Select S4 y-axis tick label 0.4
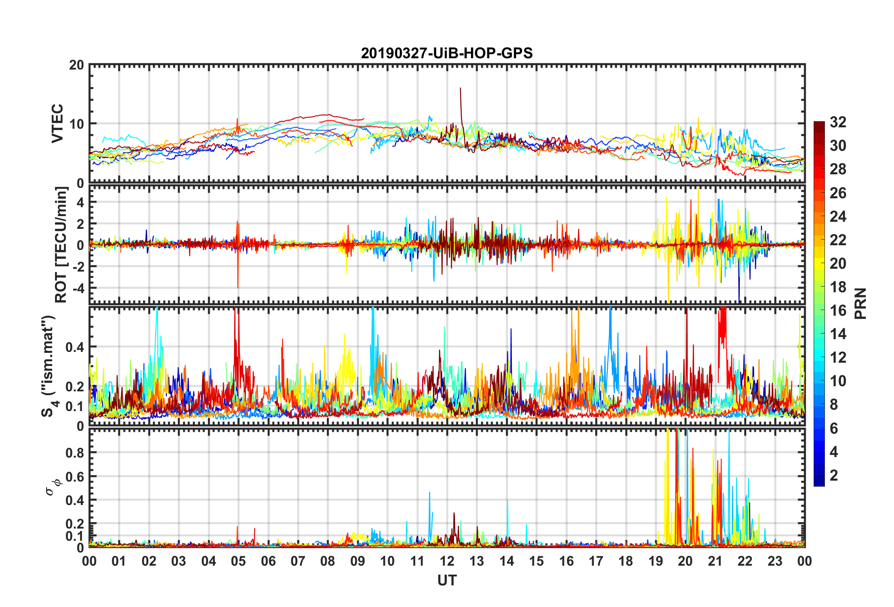 pyautogui.click(x=75, y=347)
